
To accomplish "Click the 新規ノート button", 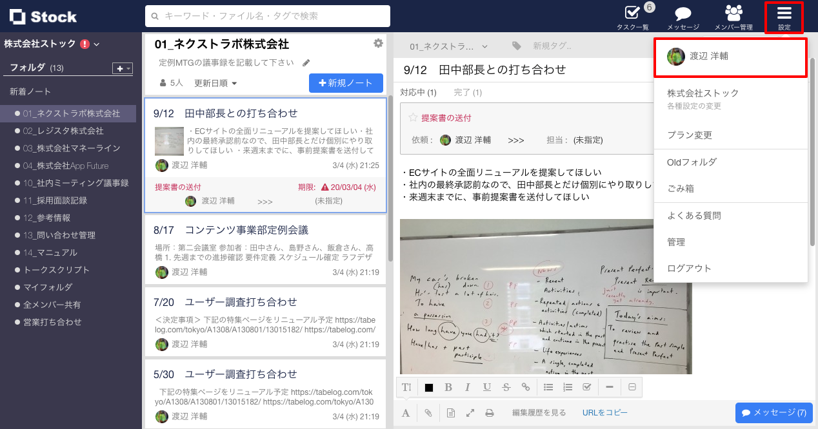I will point(346,83).
